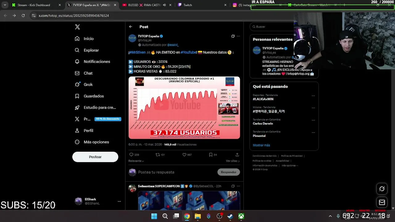Open Chat in sidebar
Screen dimensions: 395x222
pyautogui.click(x=84, y=73)
